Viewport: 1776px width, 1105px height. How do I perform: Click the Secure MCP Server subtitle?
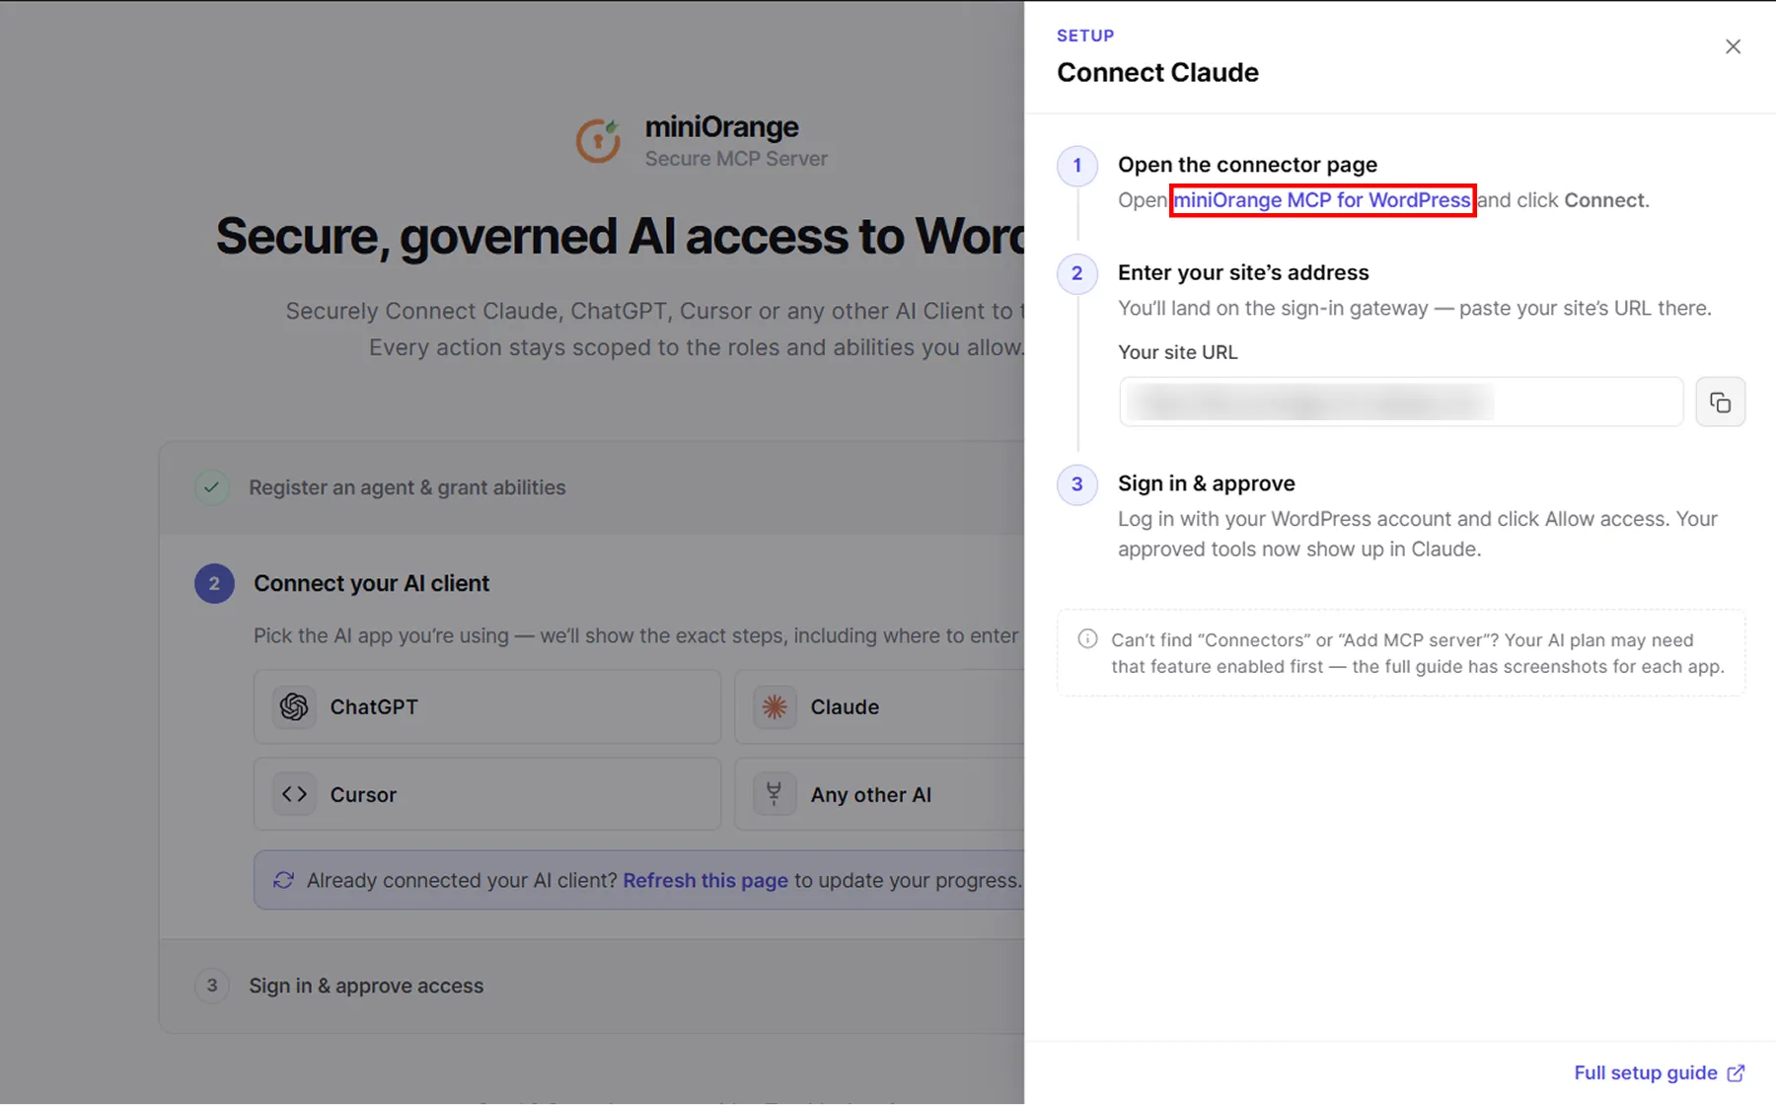[736, 159]
